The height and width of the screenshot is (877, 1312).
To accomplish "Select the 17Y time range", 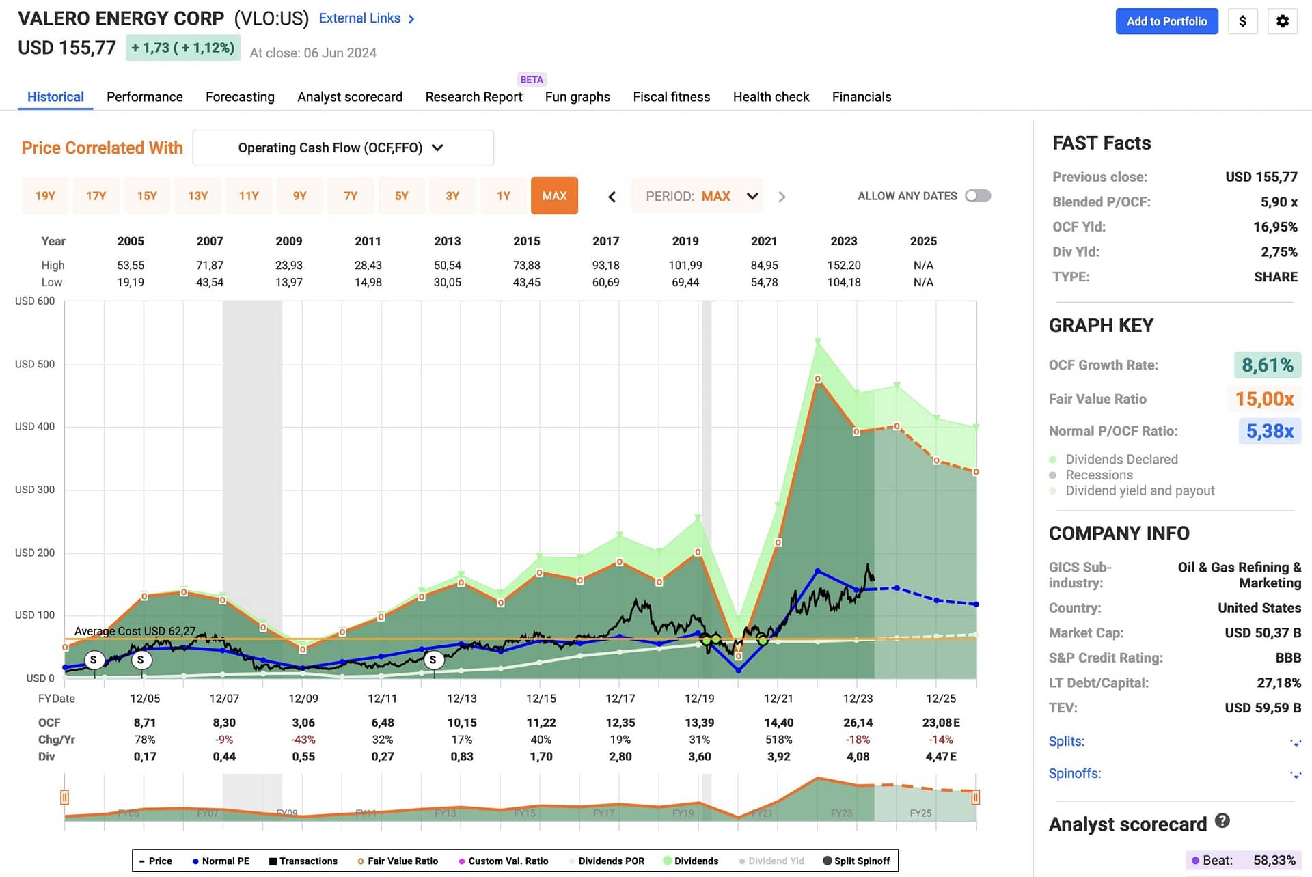I will (96, 196).
